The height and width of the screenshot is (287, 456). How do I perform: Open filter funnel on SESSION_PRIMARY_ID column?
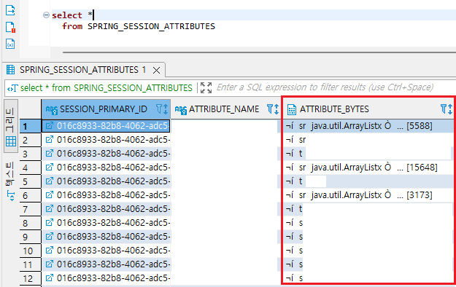tap(159, 109)
